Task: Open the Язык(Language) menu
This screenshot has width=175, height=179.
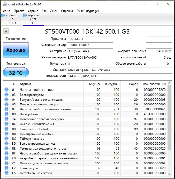Action: click(87, 11)
